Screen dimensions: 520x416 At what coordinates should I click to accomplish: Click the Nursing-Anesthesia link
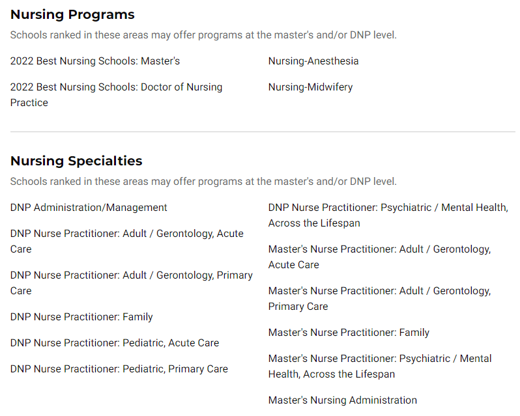(x=313, y=61)
